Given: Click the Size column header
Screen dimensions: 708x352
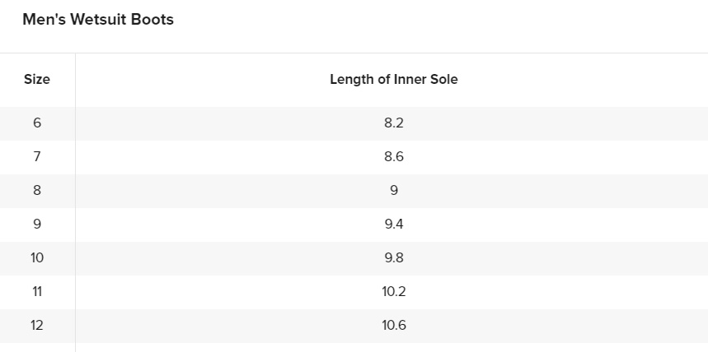Looking at the screenshot, I should pyautogui.click(x=37, y=80).
